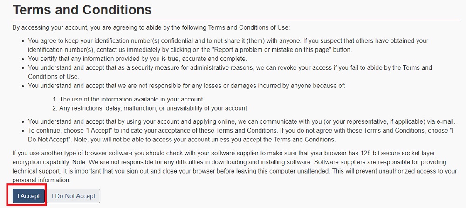Image resolution: width=466 pixels, height=208 pixels.
Task: Click the final line reading 'personal information.'
Action: tap(41, 181)
